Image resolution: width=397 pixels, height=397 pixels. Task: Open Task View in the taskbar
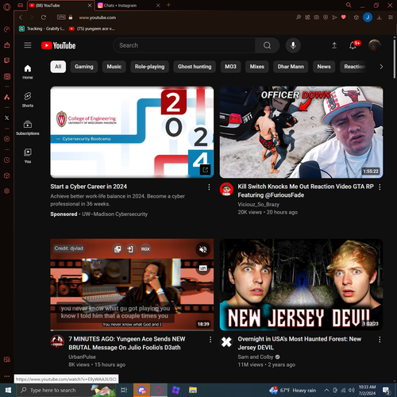tap(124, 390)
